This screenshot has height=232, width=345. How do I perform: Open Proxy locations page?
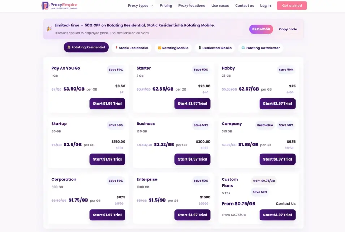pos(191,6)
